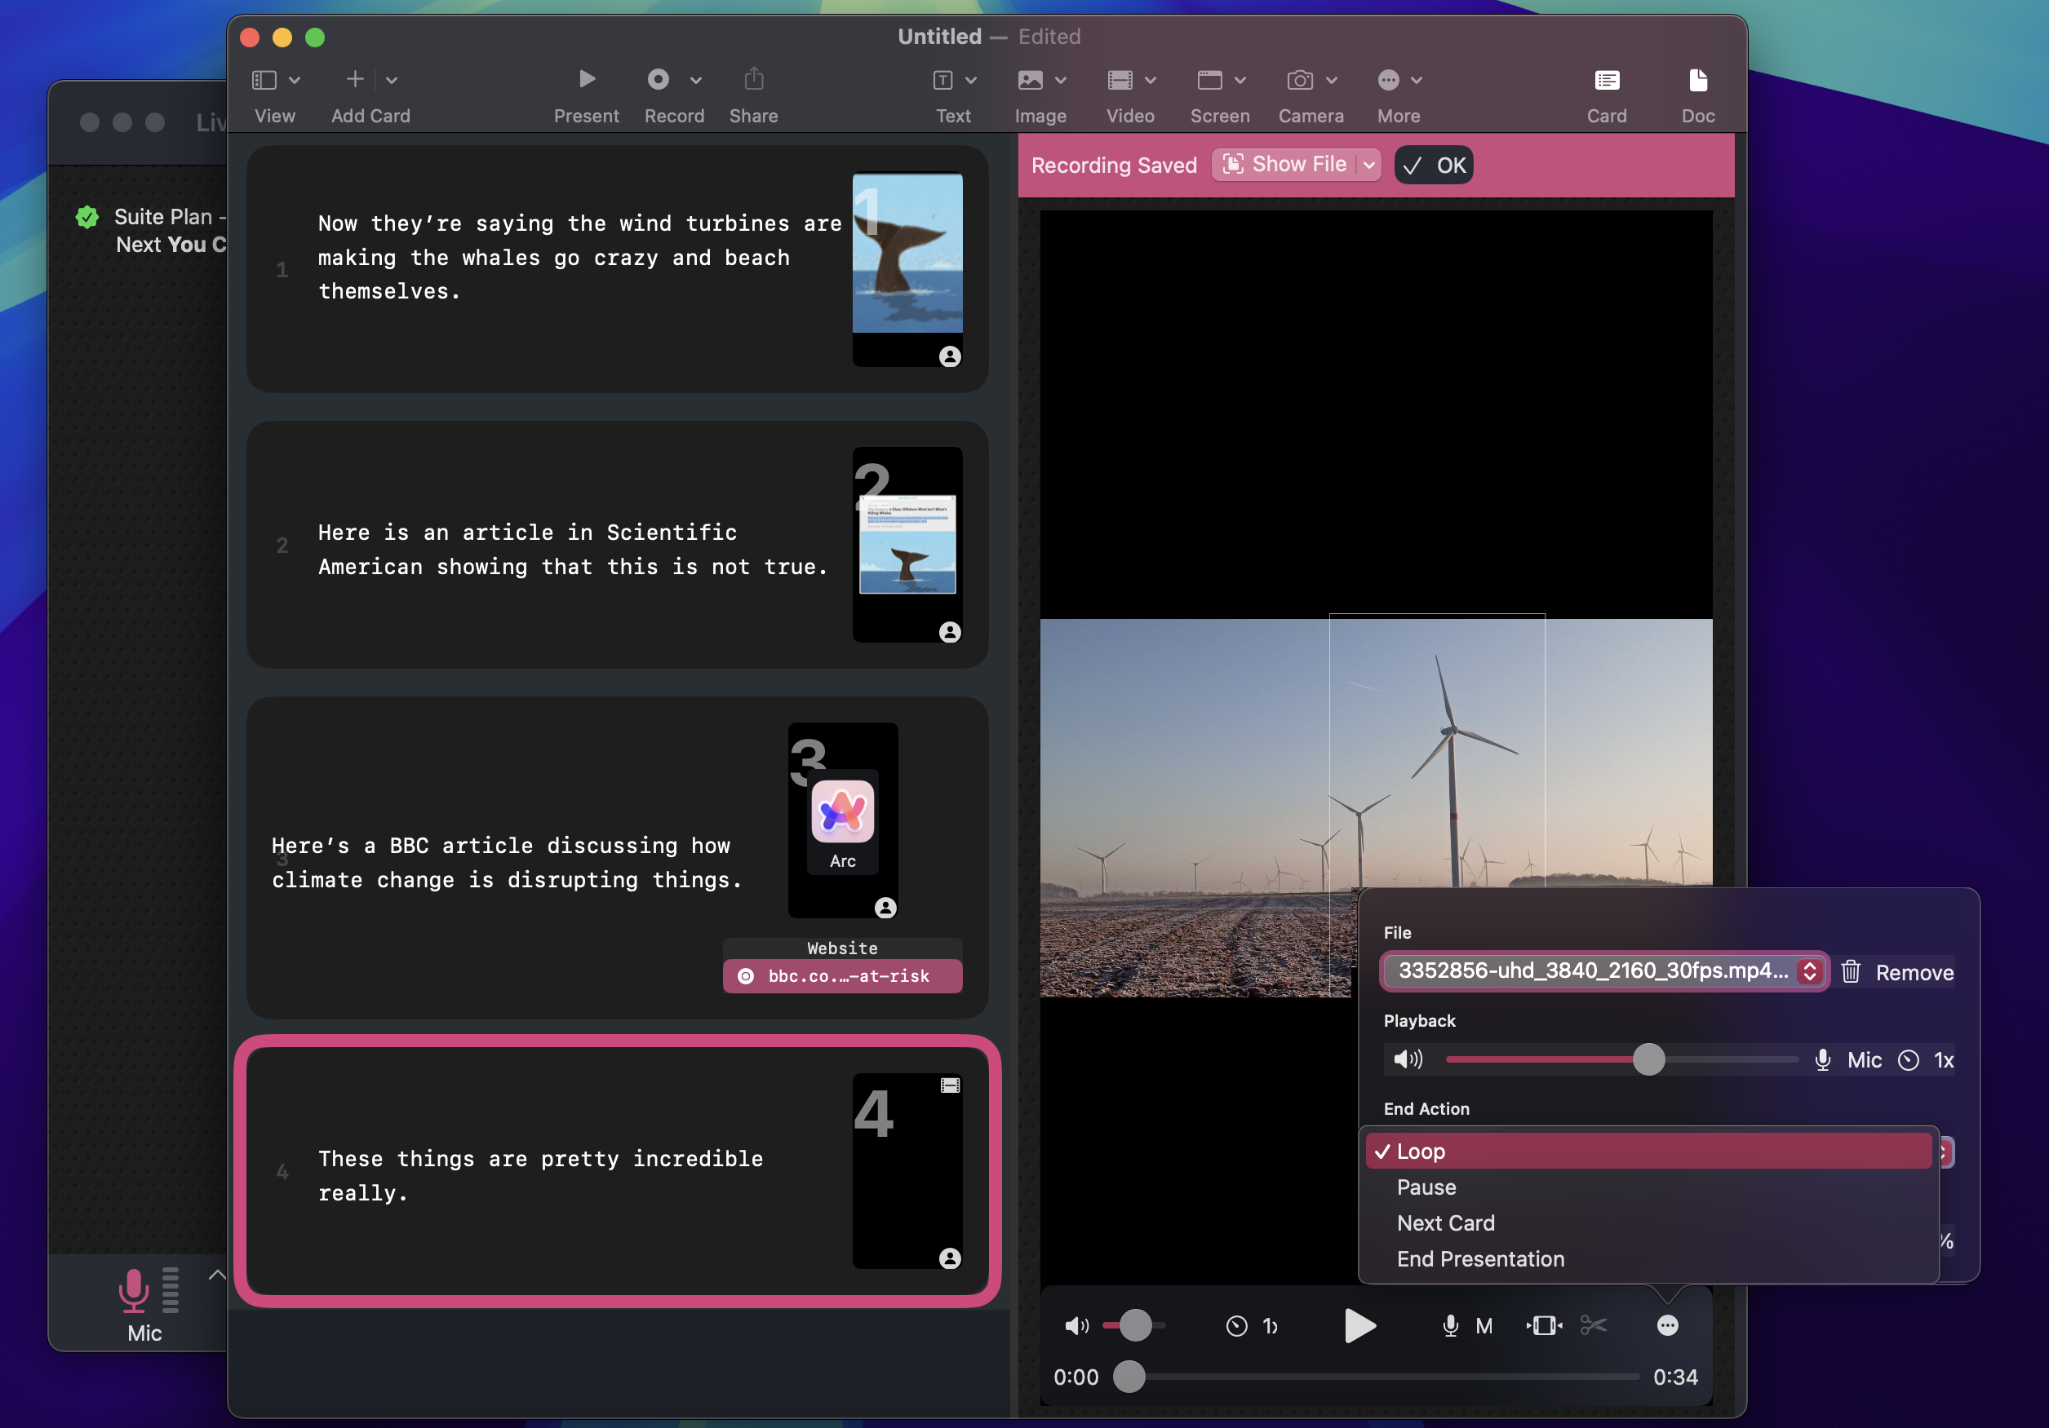
Task: Toggle microphone in the bottom playback bar
Action: (1451, 1325)
